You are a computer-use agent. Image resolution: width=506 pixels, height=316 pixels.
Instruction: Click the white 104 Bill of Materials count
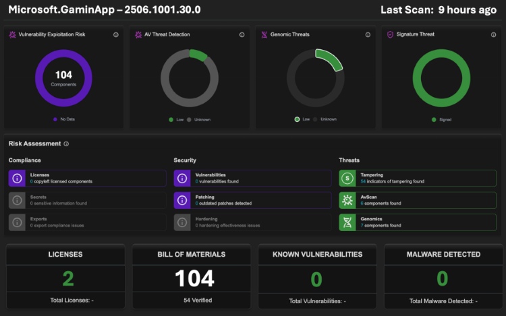tap(194, 279)
